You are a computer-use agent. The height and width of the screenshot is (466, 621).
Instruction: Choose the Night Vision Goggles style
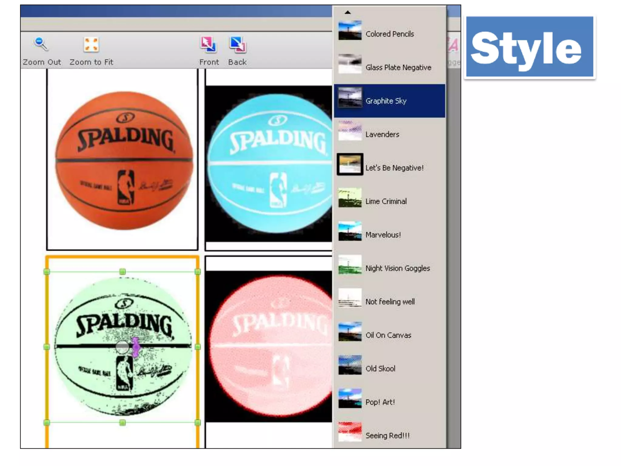[x=397, y=268]
